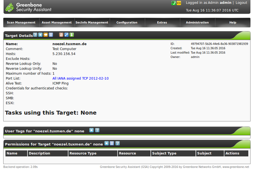Click the Greenbone dragon logo
The image size is (256, 172).
10,7
